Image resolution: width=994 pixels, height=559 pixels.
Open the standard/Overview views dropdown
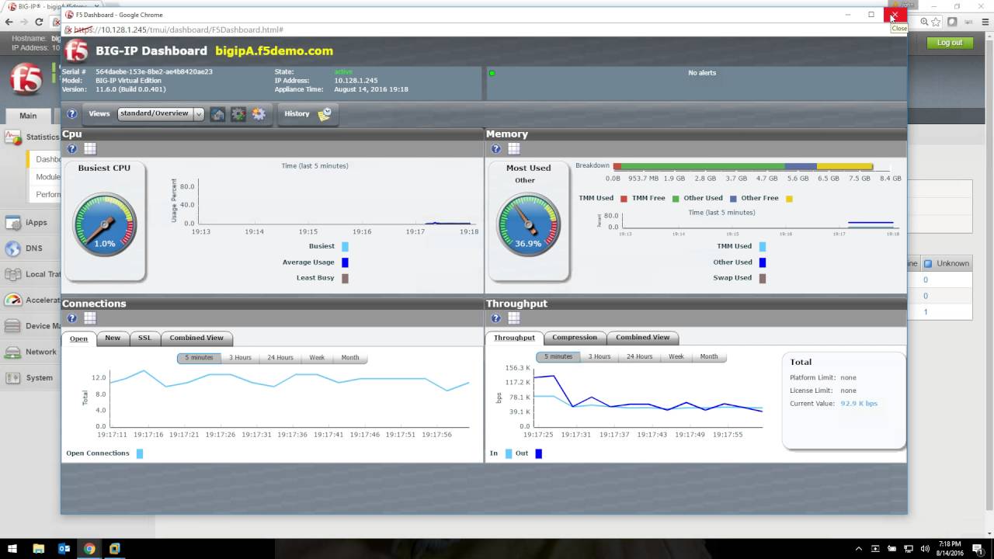coord(161,114)
